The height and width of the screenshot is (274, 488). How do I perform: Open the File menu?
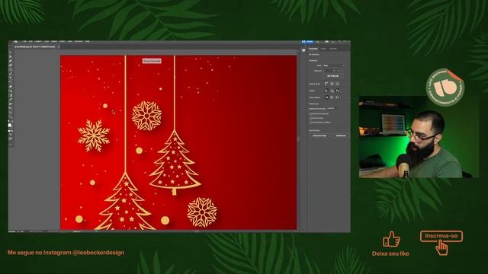[x=24, y=42]
